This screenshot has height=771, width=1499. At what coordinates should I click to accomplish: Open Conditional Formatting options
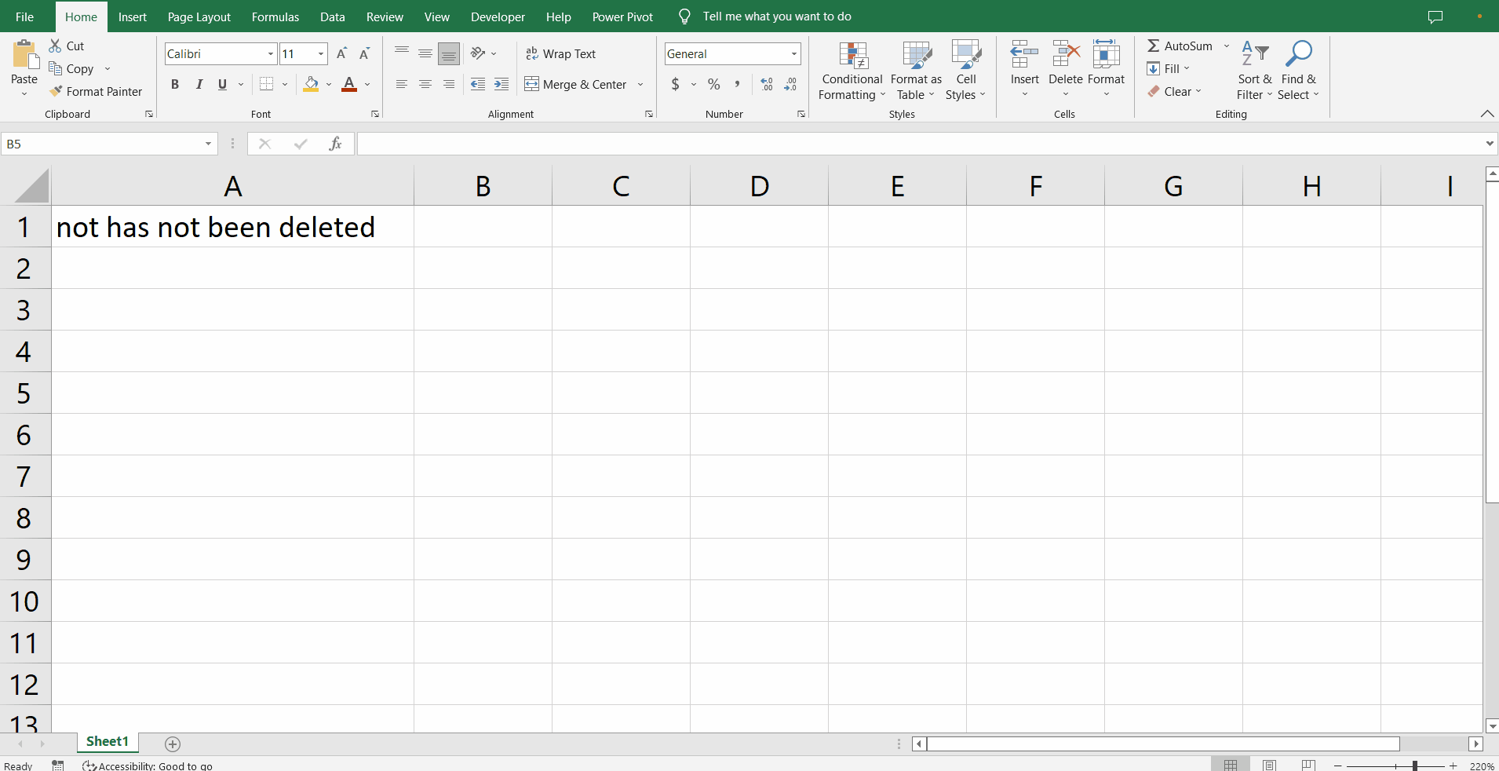coord(852,69)
